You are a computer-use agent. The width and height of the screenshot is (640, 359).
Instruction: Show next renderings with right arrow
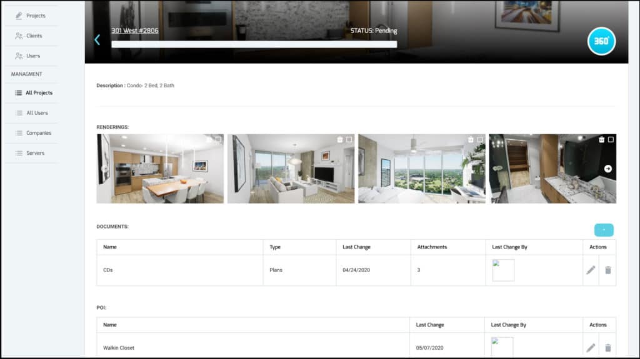607,169
